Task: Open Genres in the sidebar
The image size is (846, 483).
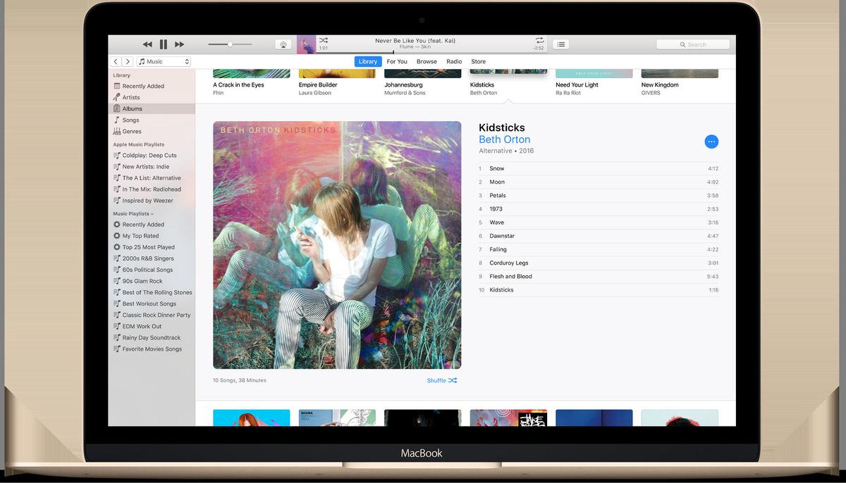Action: [x=152, y=131]
